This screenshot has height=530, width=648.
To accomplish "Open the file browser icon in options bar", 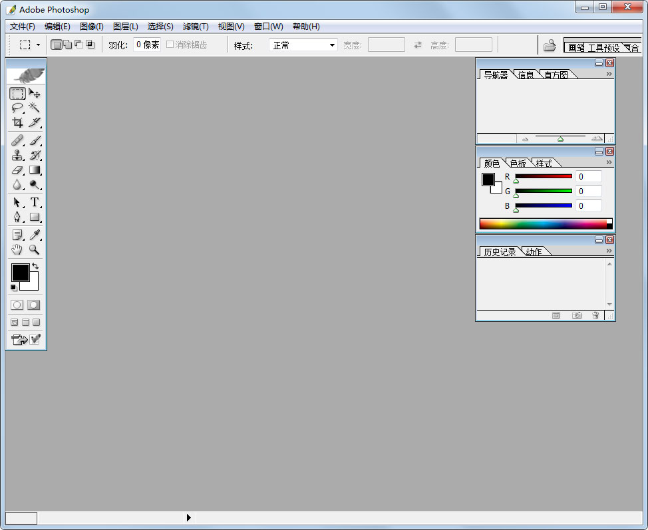I will (550, 45).
